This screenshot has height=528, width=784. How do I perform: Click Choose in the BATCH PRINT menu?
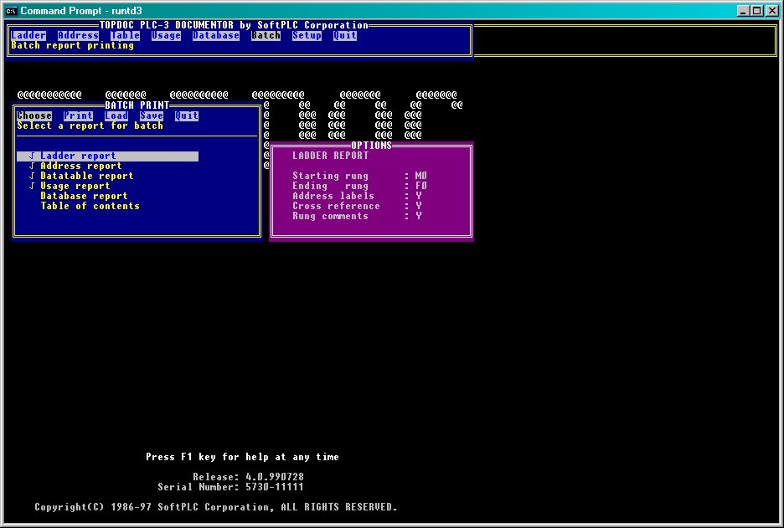(34, 115)
